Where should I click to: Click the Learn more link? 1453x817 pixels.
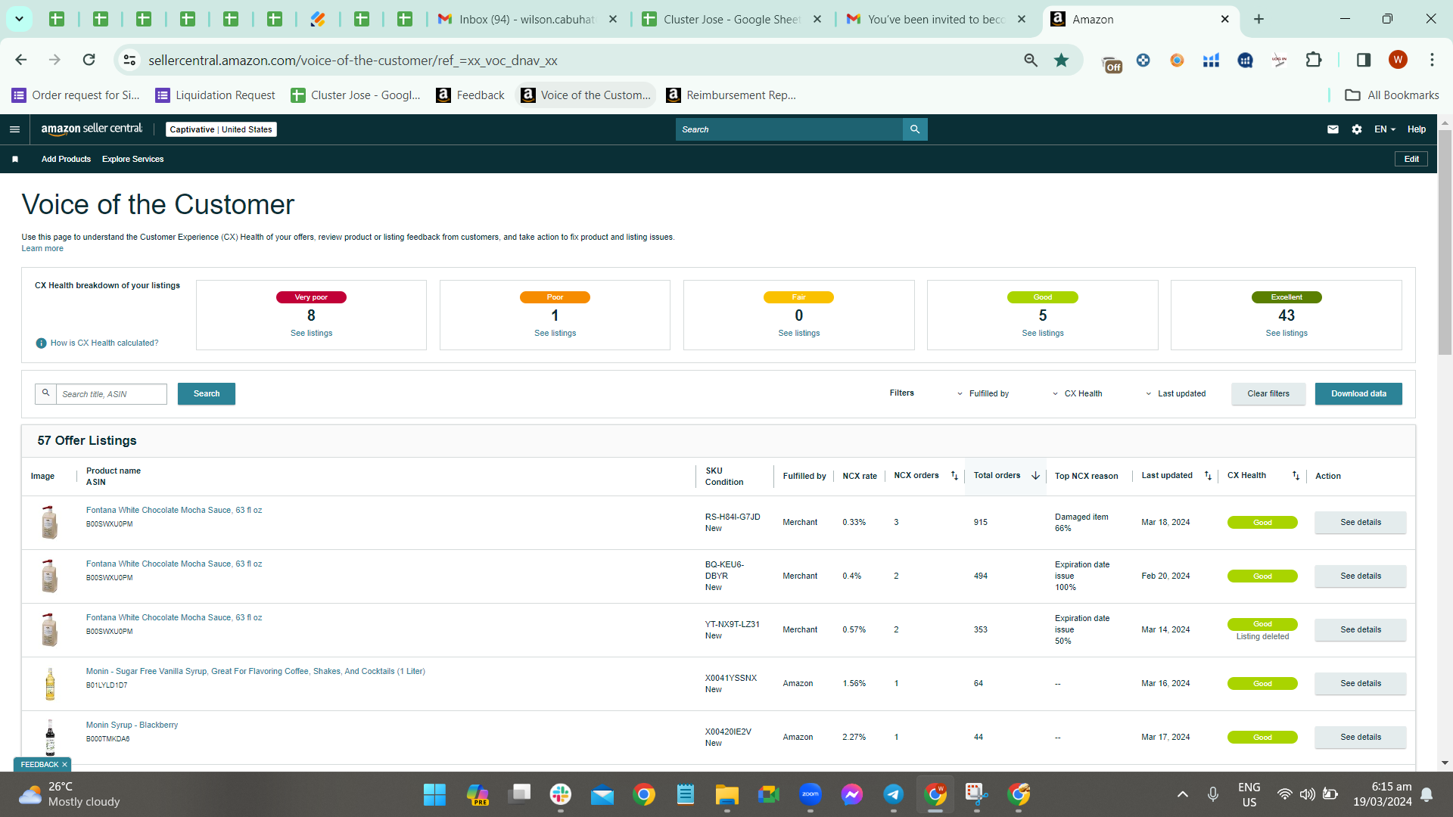pyautogui.click(x=42, y=249)
